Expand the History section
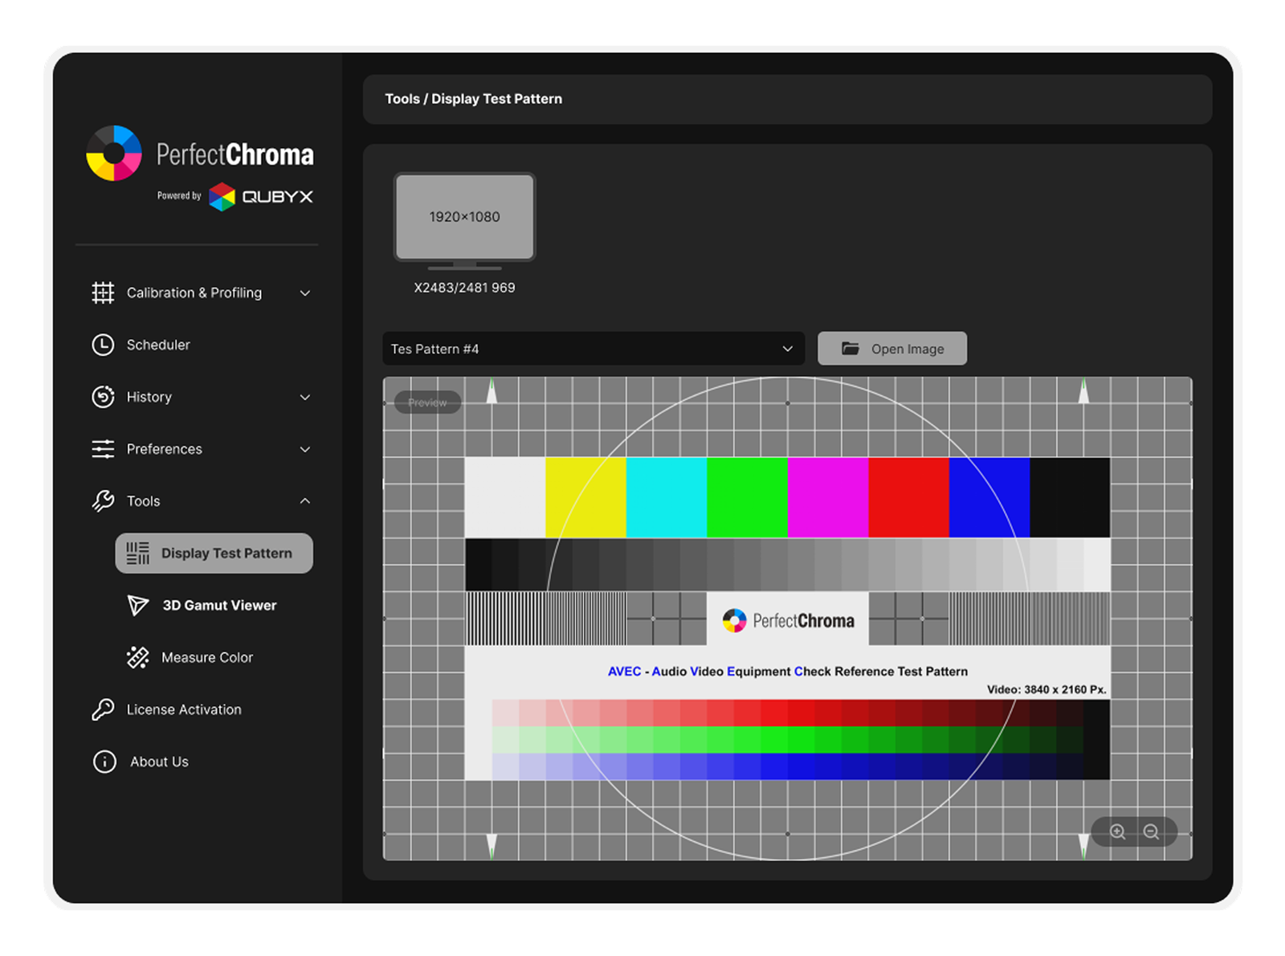 click(305, 397)
